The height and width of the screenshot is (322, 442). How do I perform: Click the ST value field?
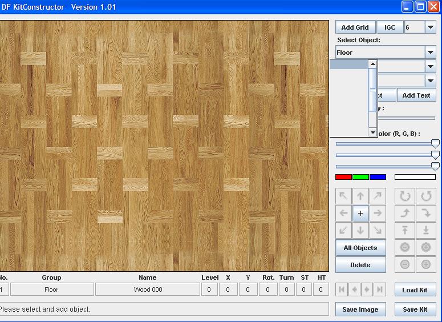pyautogui.click(x=304, y=289)
